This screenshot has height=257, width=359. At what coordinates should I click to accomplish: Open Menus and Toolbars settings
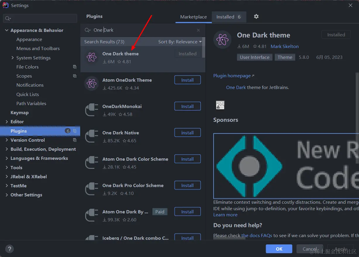point(38,48)
